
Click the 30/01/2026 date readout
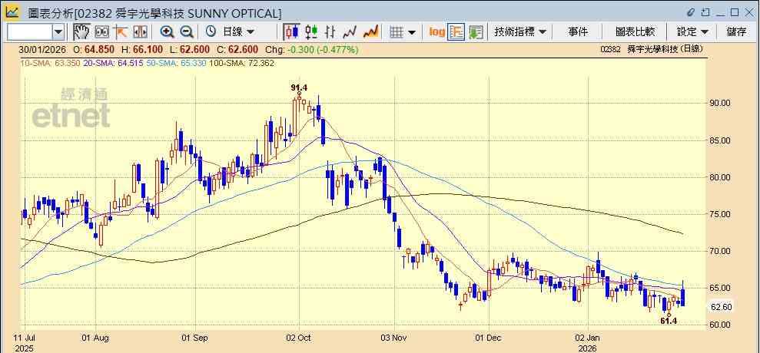point(42,49)
